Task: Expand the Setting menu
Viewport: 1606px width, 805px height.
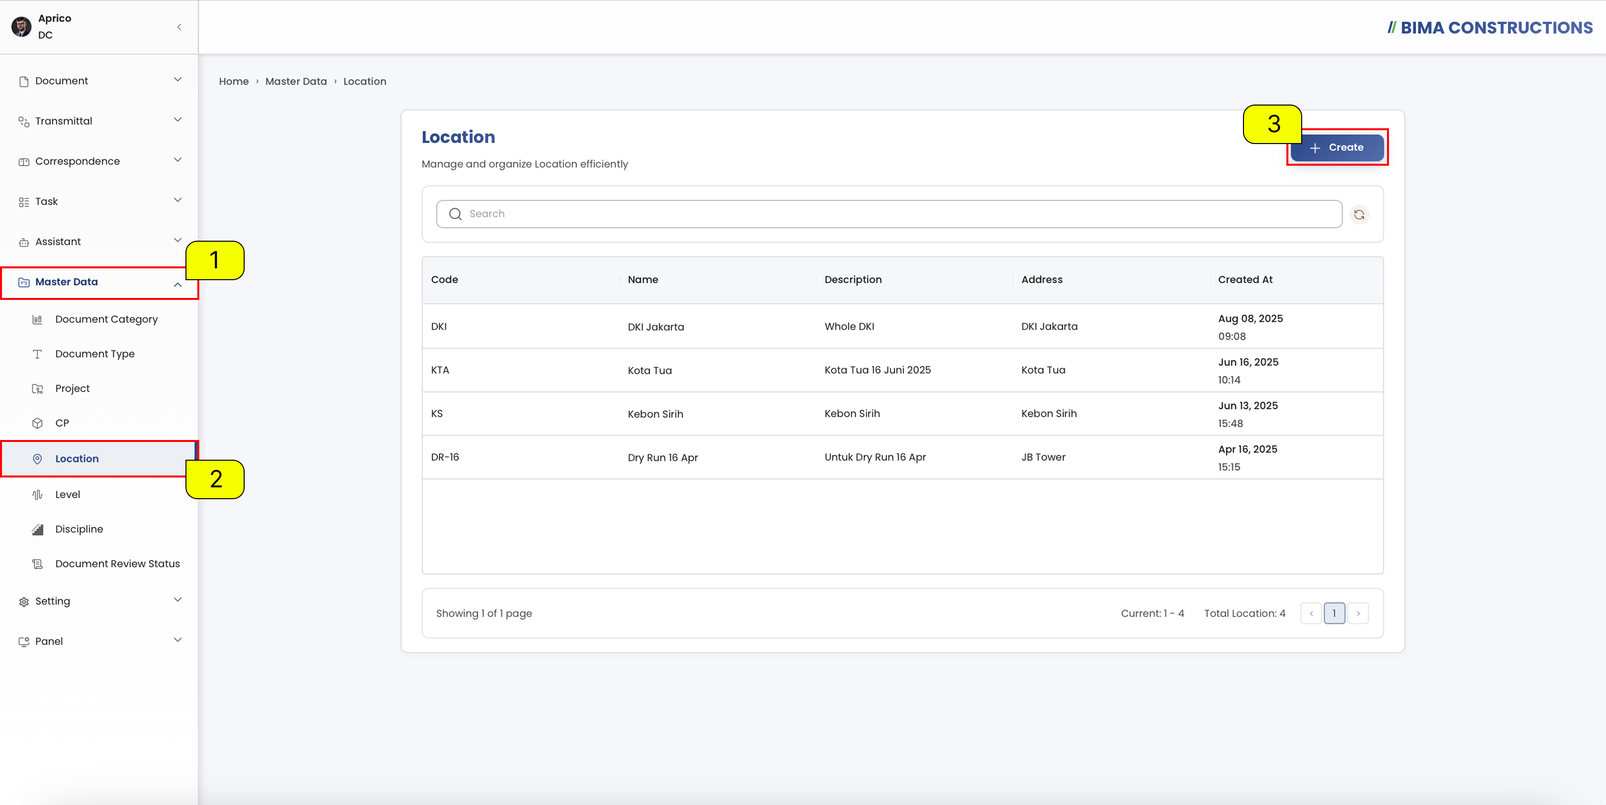Action: click(x=100, y=601)
